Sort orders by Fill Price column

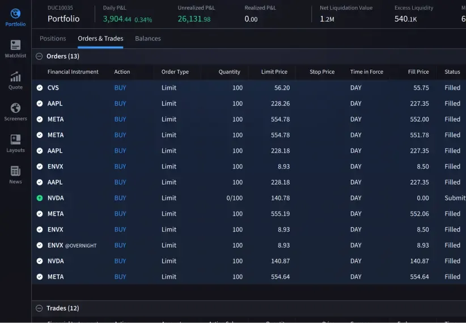coord(418,72)
